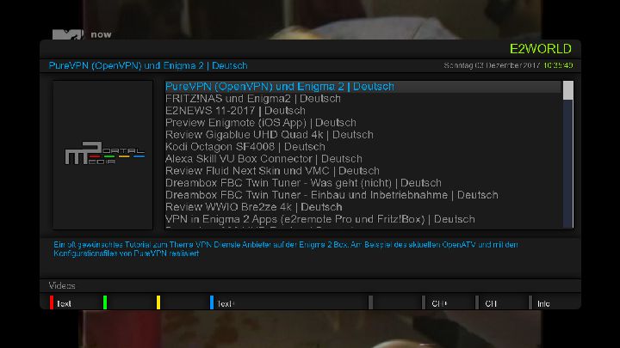Image resolution: width=620 pixels, height=348 pixels.
Task: Select Review Gigablue UHD Quad 4k
Action: 269,135
